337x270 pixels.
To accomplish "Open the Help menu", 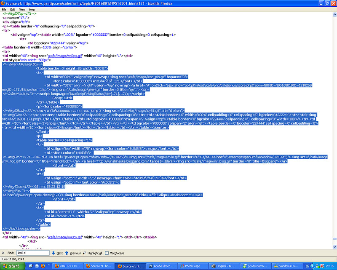I will coord(32,9).
